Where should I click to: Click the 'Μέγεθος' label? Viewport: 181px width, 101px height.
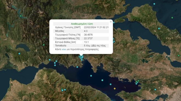(60, 31)
